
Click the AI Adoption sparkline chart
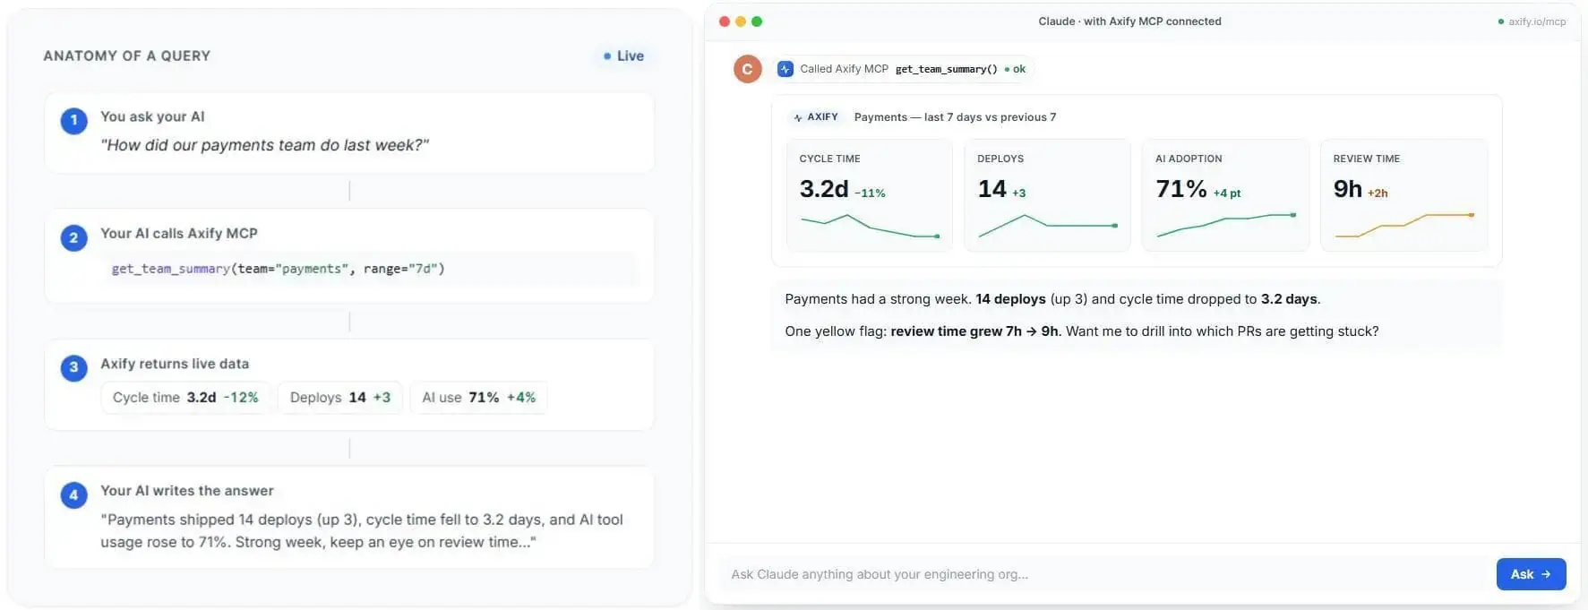coord(1226,226)
